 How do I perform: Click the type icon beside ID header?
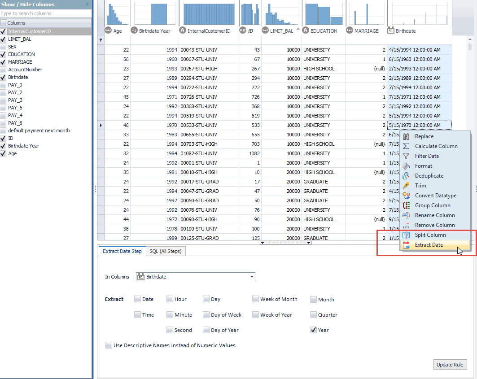point(243,30)
